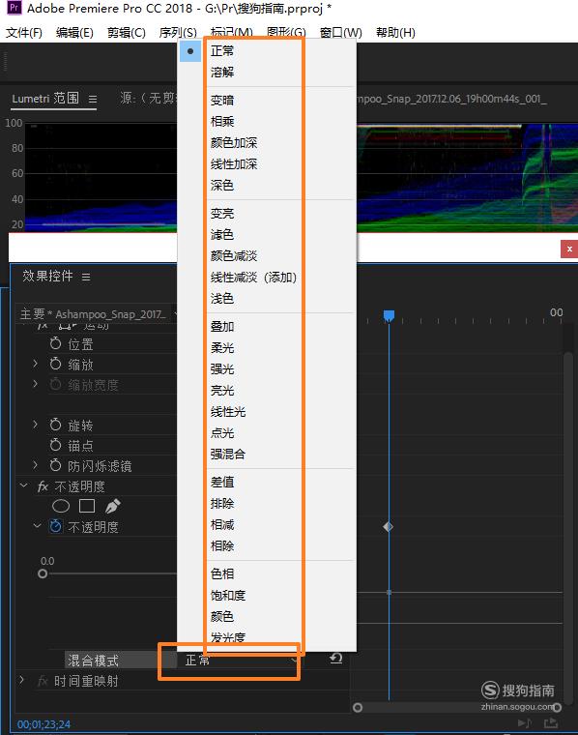Open the Lumetri 范围 panel menu icon
Viewport: 578px width, 735px height.
pos(93,99)
